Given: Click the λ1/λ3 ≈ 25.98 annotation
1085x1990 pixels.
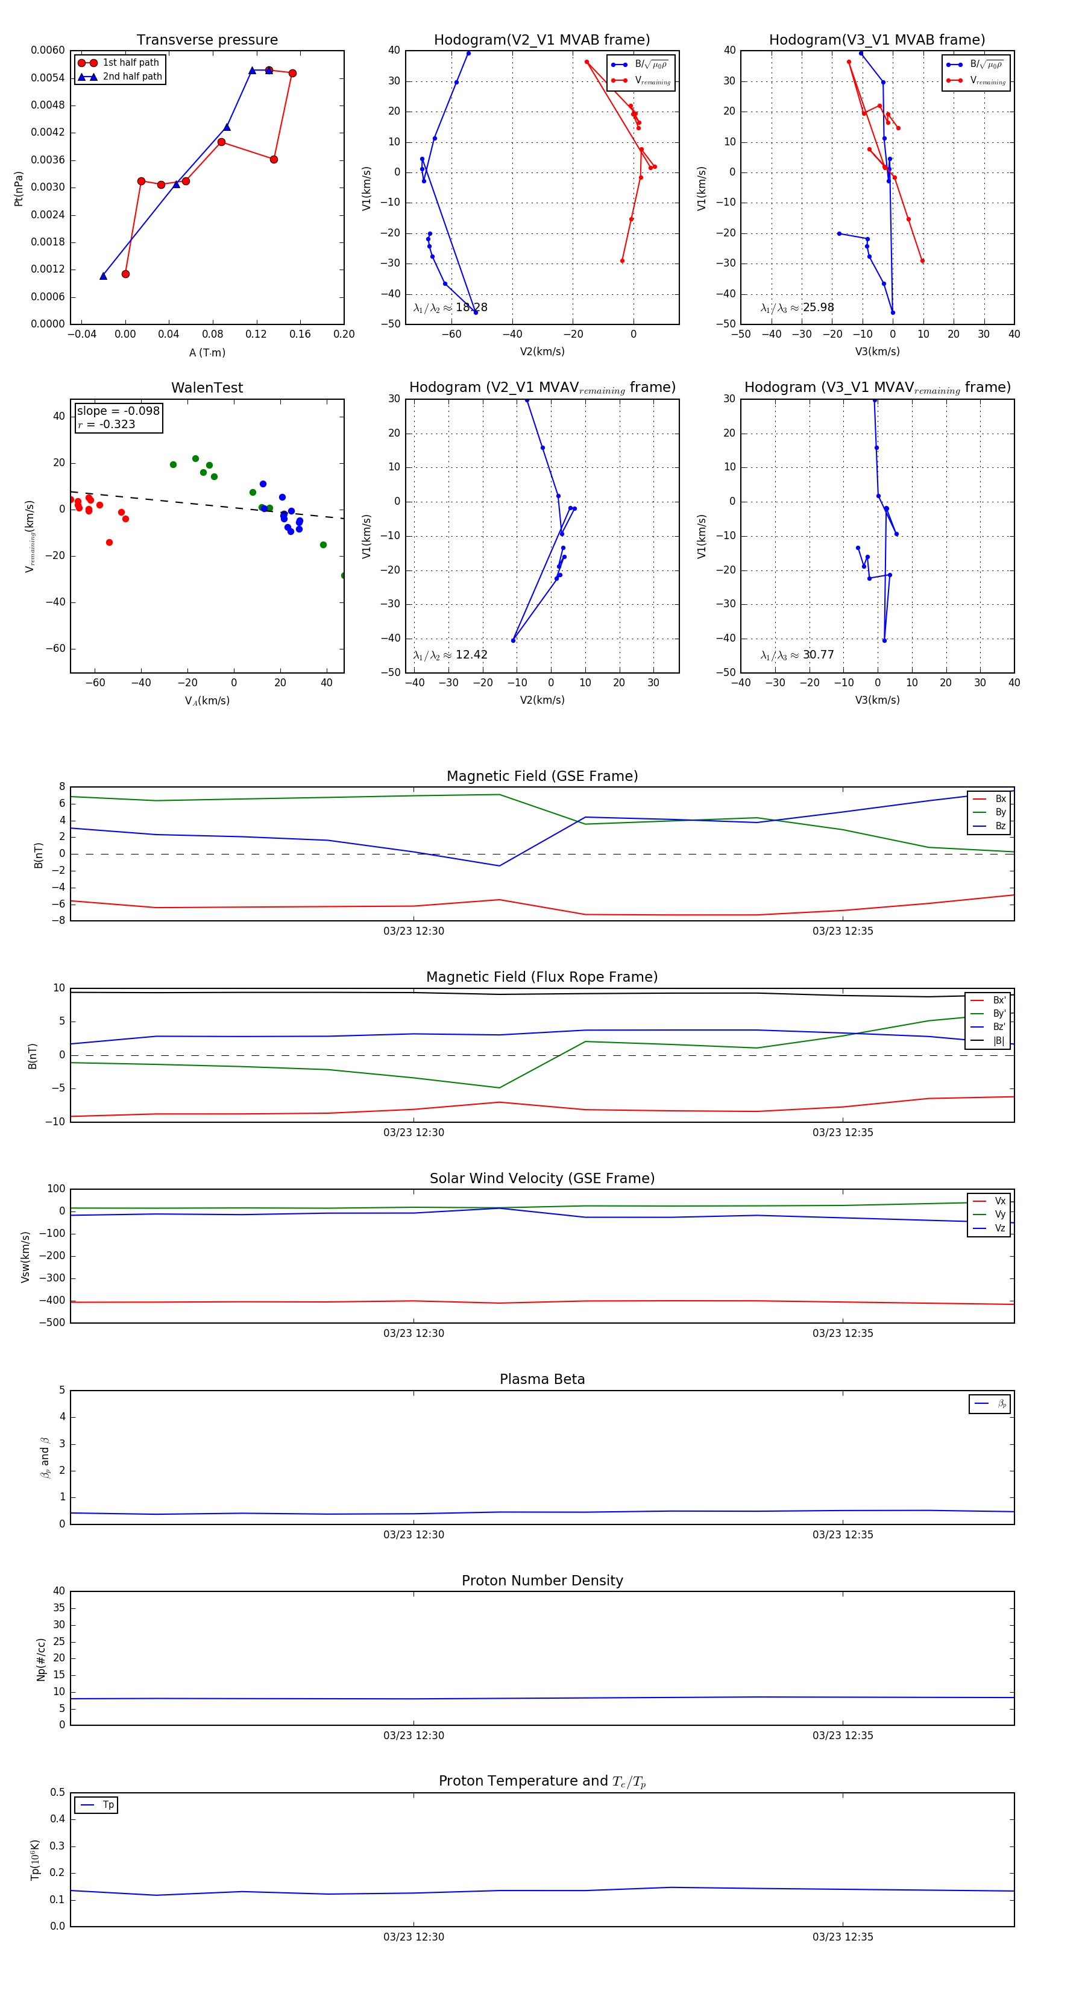Looking at the screenshot, I should pos(797,308).
